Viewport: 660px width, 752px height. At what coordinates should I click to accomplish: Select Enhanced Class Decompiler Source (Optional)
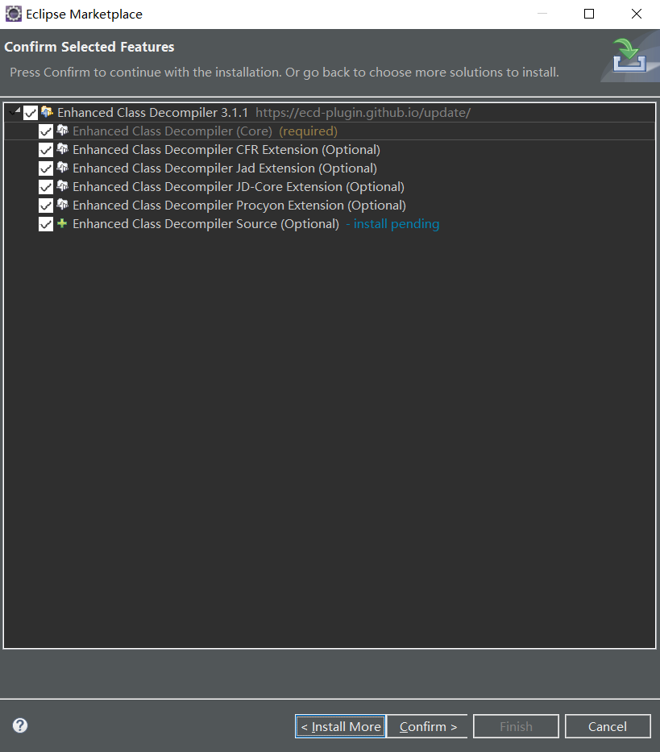[205, 224]
